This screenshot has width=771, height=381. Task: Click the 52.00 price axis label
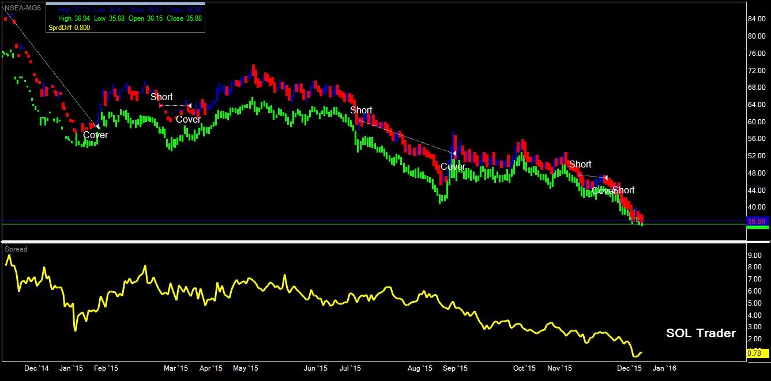point(756,156)
